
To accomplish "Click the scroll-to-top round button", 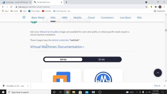I will click(158, 73).
